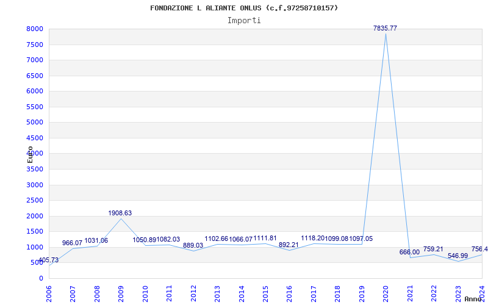Select the 2015 year axis label
This screenshot has width=488, height=305.
265,293
